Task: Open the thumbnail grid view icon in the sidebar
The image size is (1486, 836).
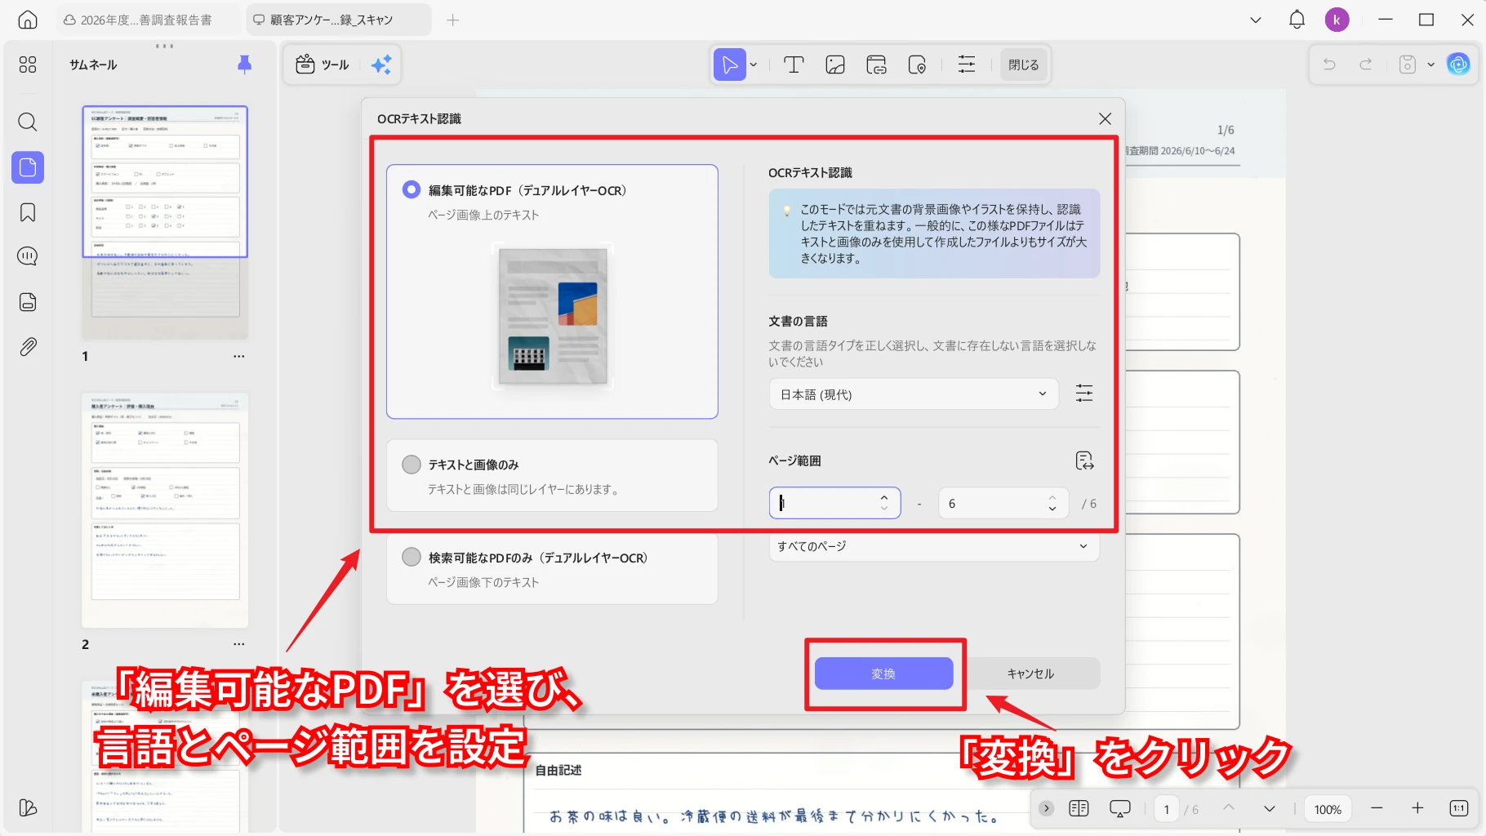Action: click(x=28, y=64)
